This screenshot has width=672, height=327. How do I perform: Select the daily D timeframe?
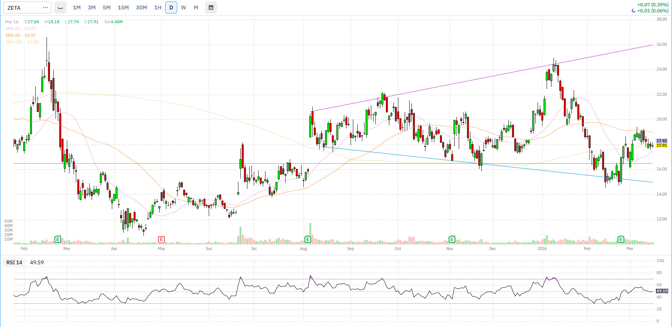click(x=171, y=8)
